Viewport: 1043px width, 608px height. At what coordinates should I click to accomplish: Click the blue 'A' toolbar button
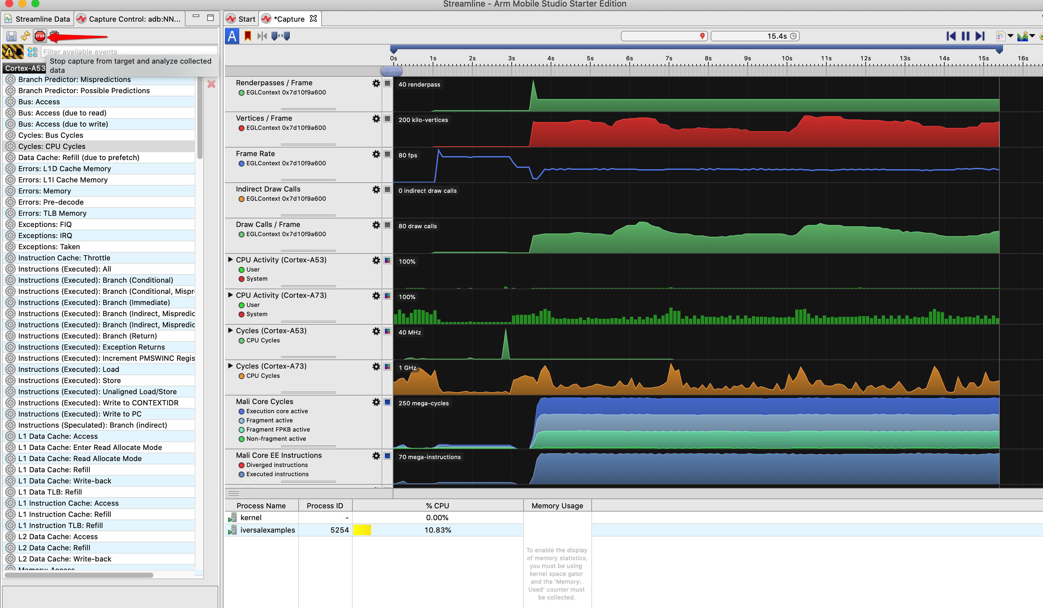[232, 36]
